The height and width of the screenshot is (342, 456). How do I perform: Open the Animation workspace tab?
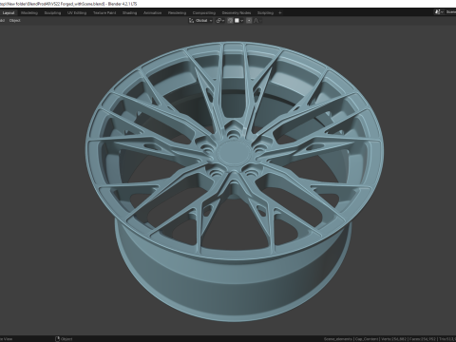152,13
